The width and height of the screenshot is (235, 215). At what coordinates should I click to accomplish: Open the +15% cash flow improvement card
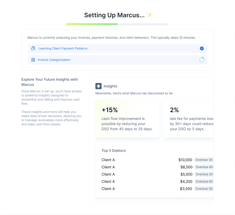click(x=128, y=119)
